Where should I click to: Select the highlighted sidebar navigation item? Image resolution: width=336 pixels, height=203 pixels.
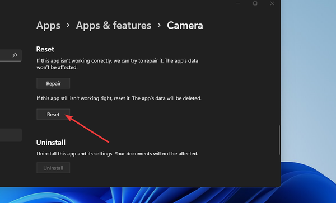pos(11,135)
